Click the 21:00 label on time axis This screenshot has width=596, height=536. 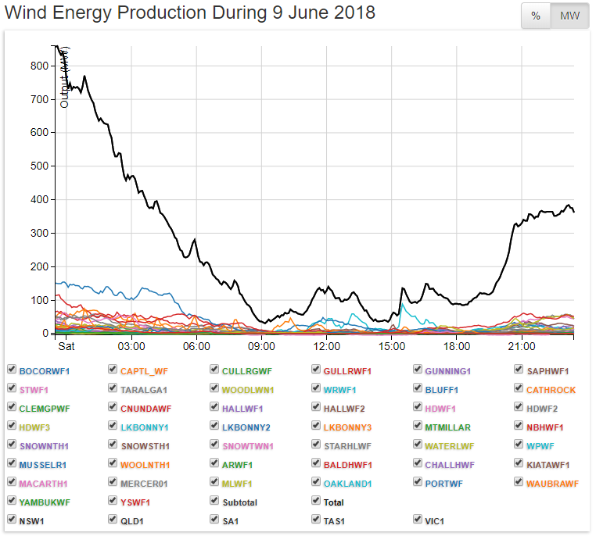point(522,346)
